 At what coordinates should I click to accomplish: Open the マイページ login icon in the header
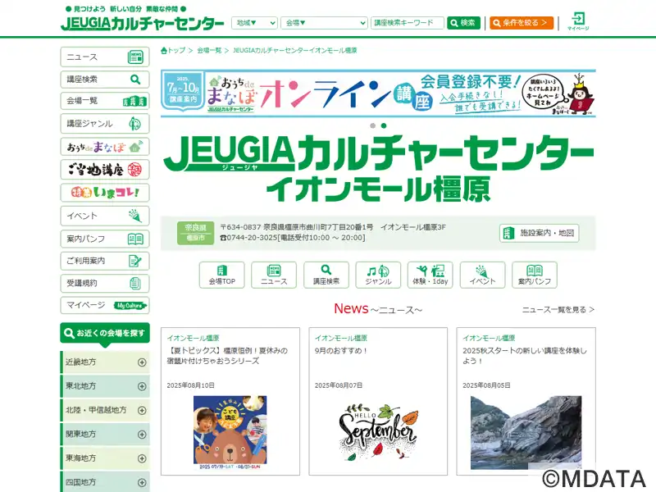(x=578, y=21)
